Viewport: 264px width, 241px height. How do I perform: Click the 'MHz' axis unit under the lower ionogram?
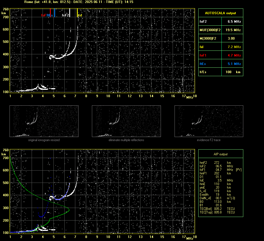point(190,238)
